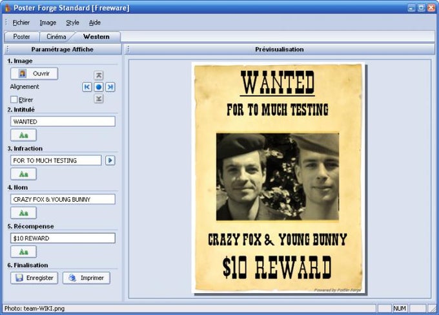Open the Fichier menu
This screenshot has height=315, width=439.
[21, 23]
